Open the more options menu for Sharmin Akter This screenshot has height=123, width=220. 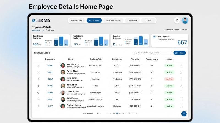click(x=182, y=65)
